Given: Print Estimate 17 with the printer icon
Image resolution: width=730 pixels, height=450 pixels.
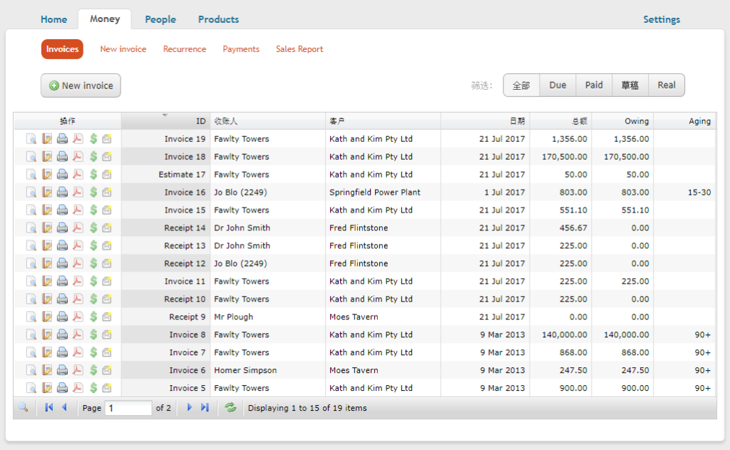Looking at the screenshot, I should [x=63, y=174].
